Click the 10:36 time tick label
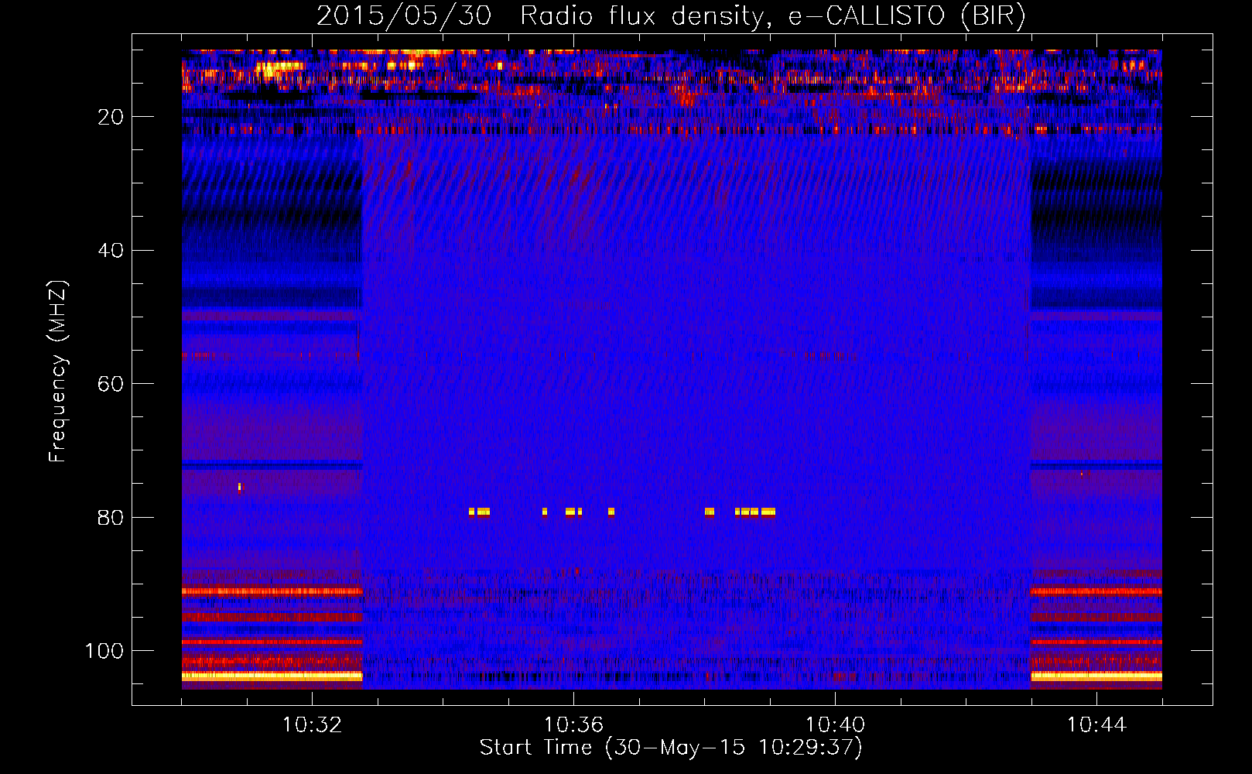The width and height of the screenshot is (1252, 774). (573, 725)
